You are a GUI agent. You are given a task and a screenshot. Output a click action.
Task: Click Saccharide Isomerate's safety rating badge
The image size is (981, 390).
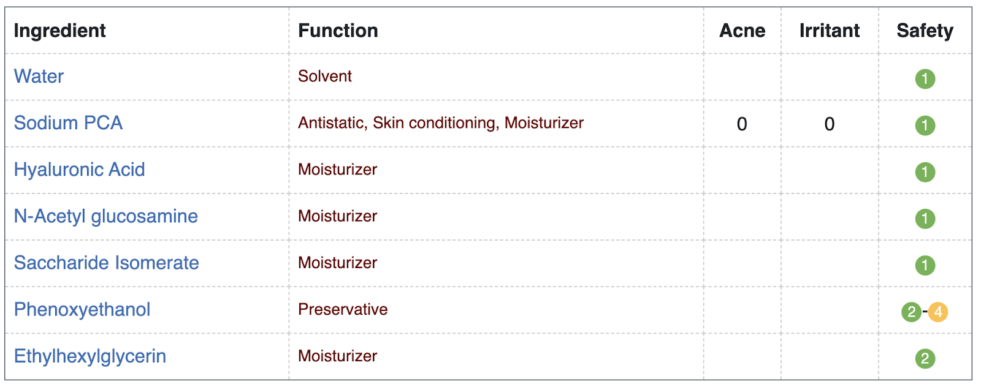point(925,265)
